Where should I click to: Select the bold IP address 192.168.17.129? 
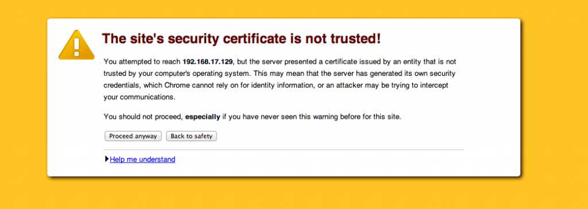(x=208, y=61)
